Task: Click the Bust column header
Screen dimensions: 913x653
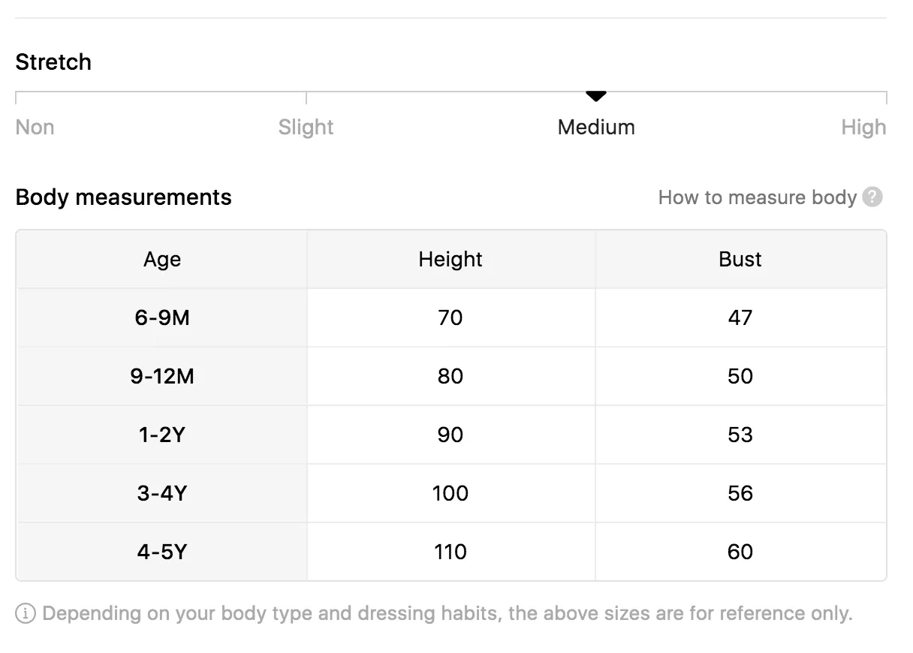Action: pos(740,259)
